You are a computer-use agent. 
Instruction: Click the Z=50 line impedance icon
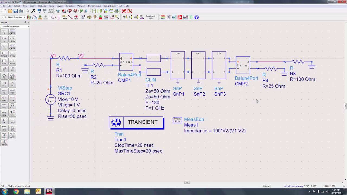[x=163, y=17]
